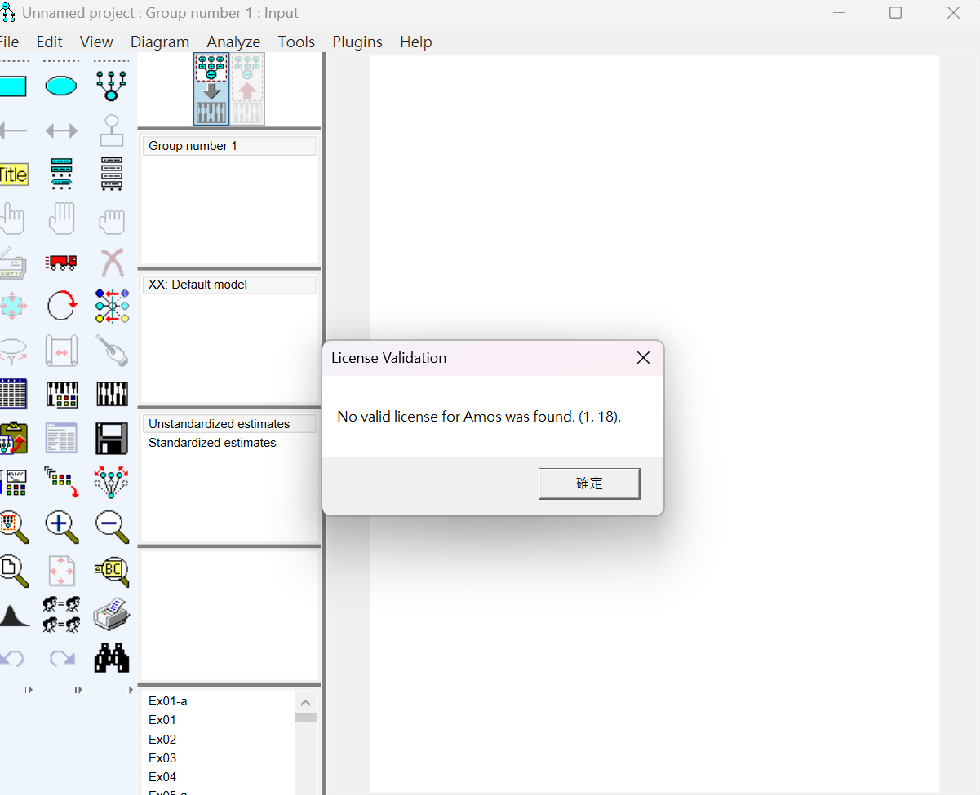Screen dimensions: 980x795
Task: Click the printer icon in toolbox
Action: click(x=112, y=614)
